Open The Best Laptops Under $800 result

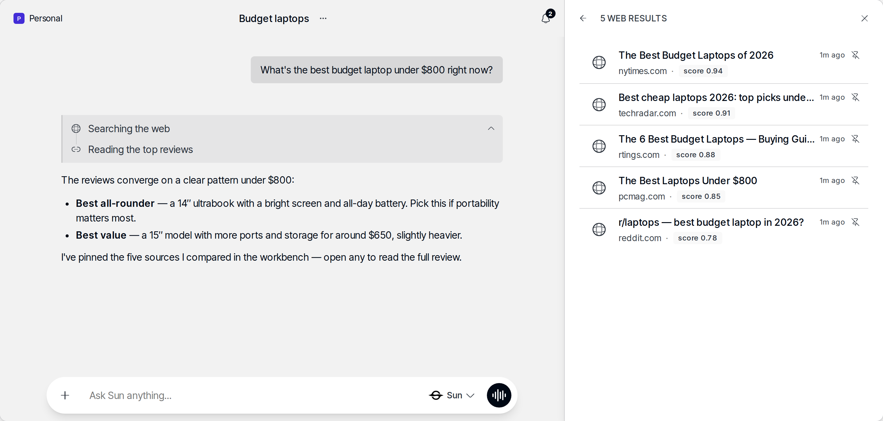tap(687, 181)
